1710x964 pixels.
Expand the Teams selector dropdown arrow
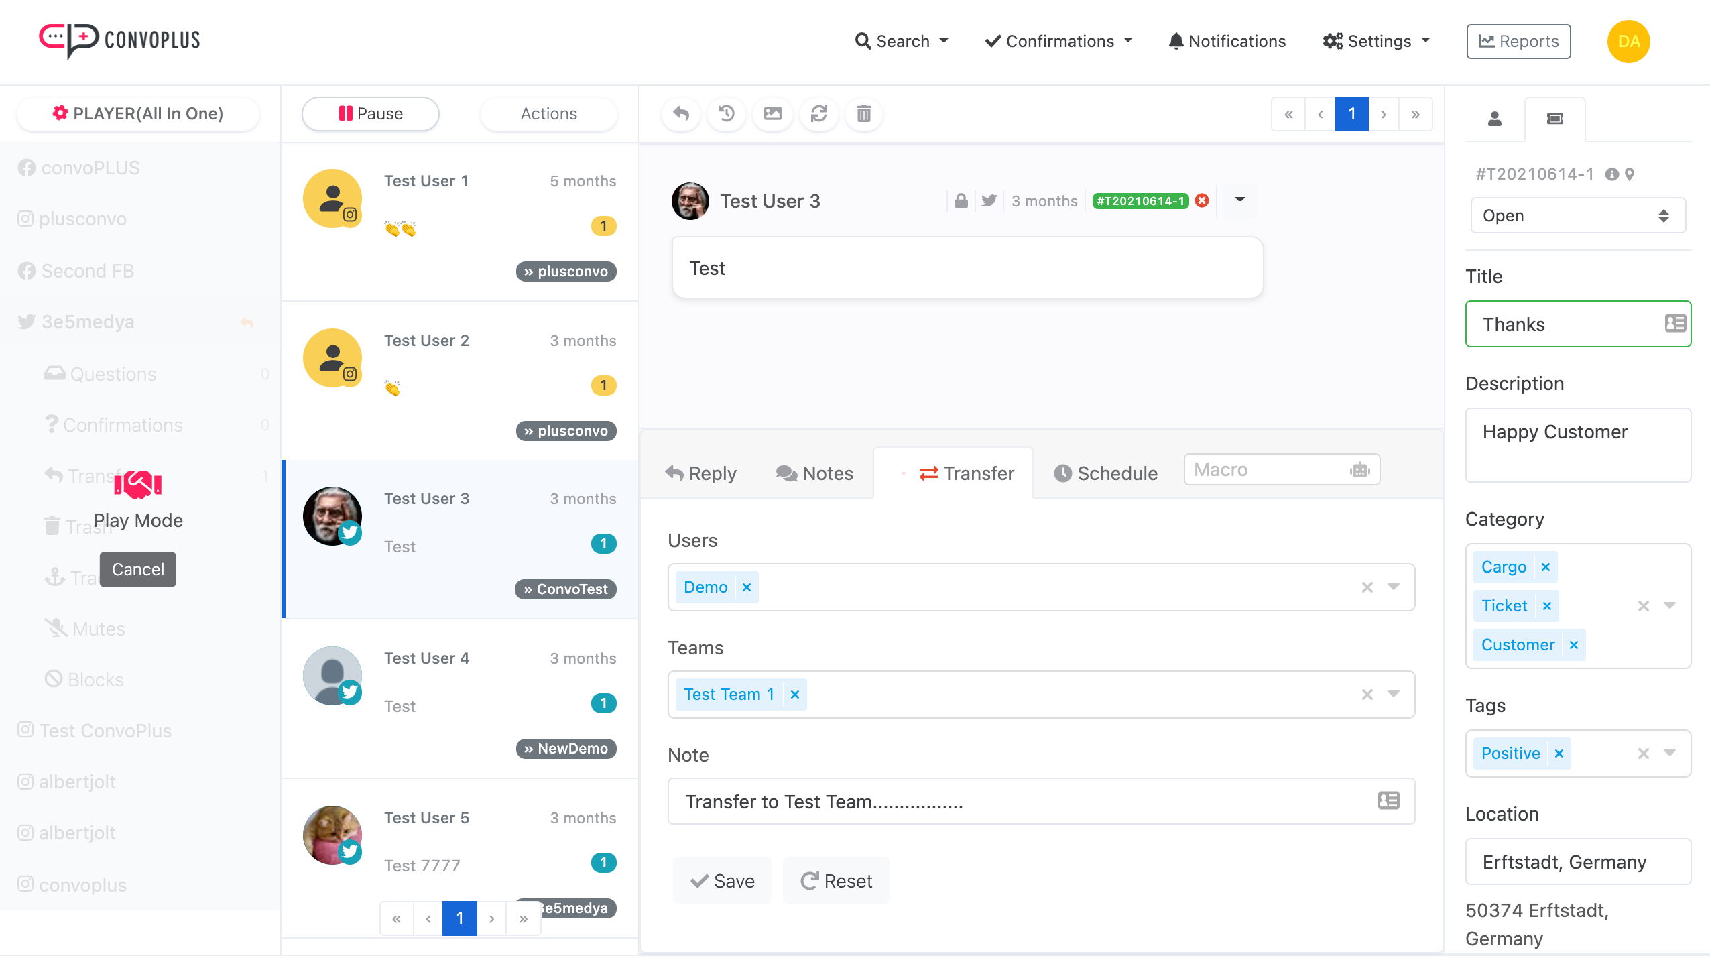(1394, 694)
